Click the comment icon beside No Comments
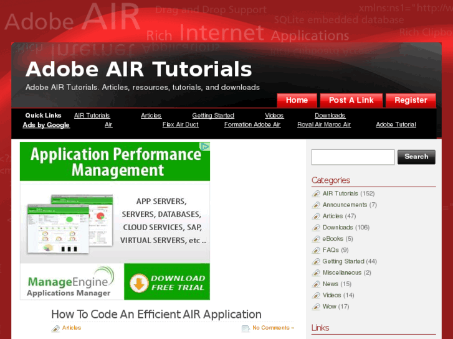Screen dimensions: 453x339 pos(246,328)
